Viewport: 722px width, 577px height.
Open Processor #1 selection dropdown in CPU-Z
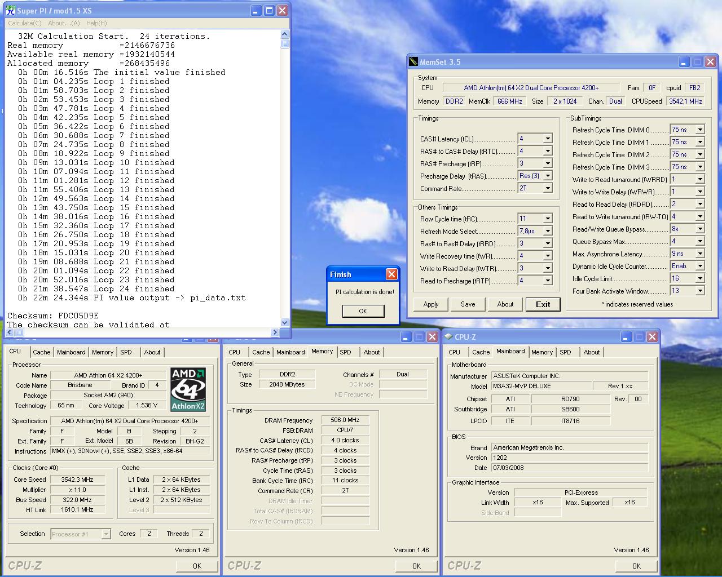(x=105, y=534)
